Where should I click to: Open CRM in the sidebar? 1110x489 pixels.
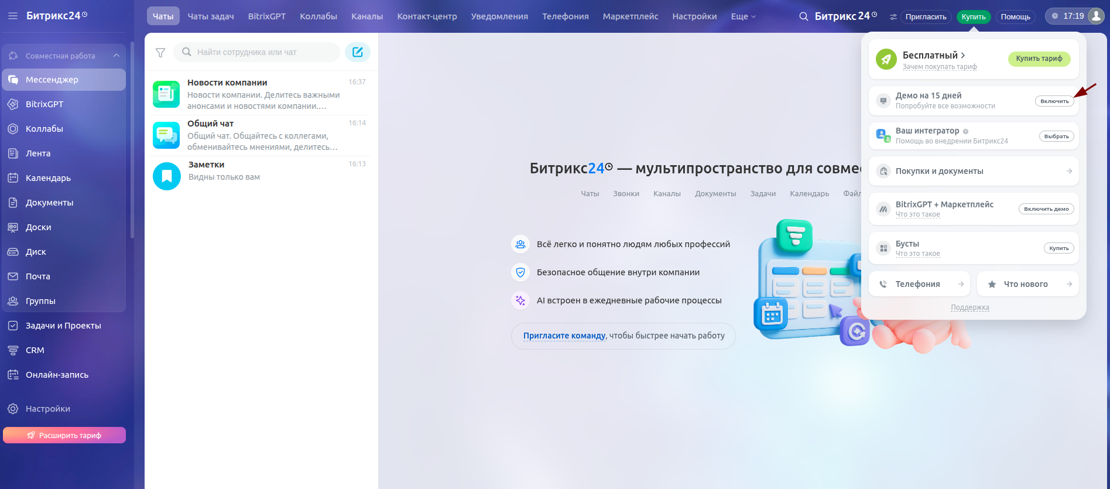click(64, 350)
